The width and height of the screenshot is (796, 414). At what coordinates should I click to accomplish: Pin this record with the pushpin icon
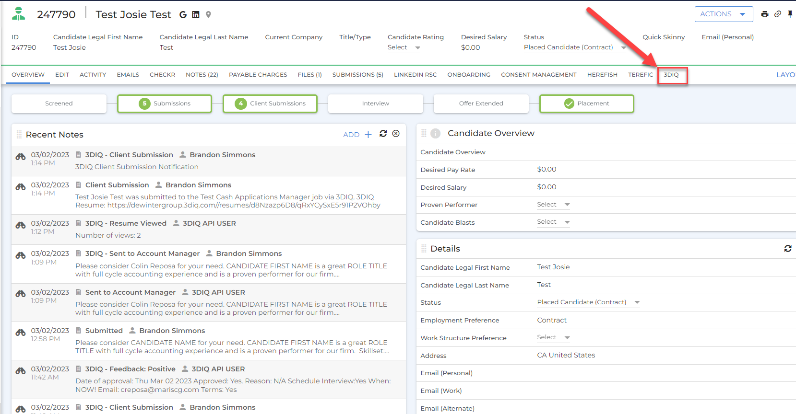[790, 14]
